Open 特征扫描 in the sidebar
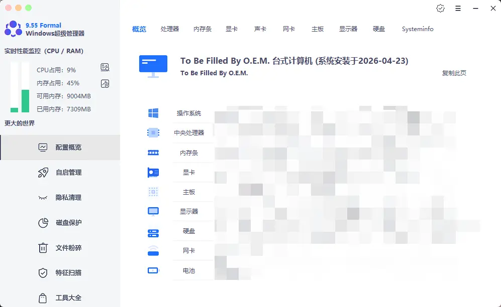Image resolution: width=501 pixels, height=307 pixels. click(60, 273)
